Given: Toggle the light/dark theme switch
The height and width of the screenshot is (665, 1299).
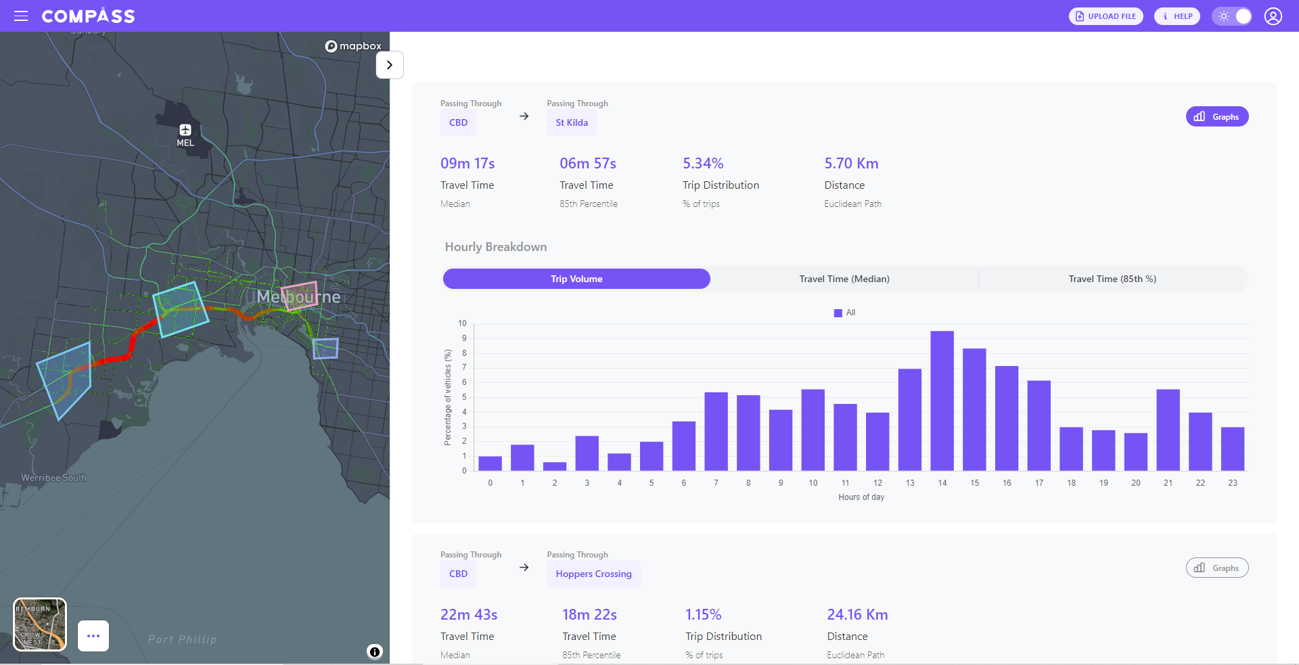Looking at the screenshot, I should point(1231,16).
